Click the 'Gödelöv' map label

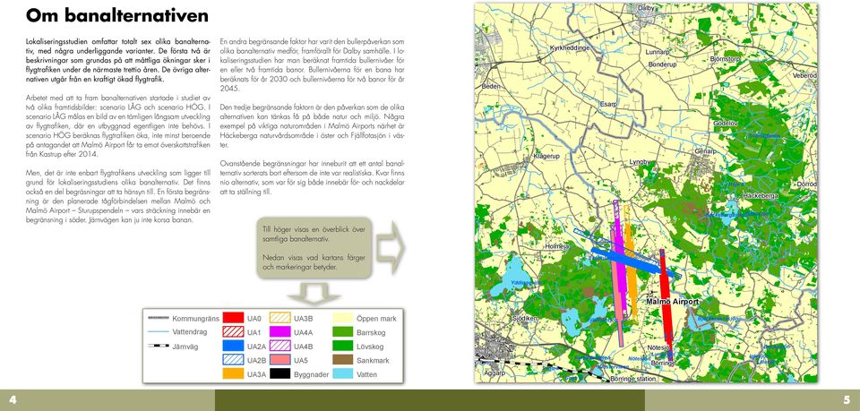[x=727, y=124]
